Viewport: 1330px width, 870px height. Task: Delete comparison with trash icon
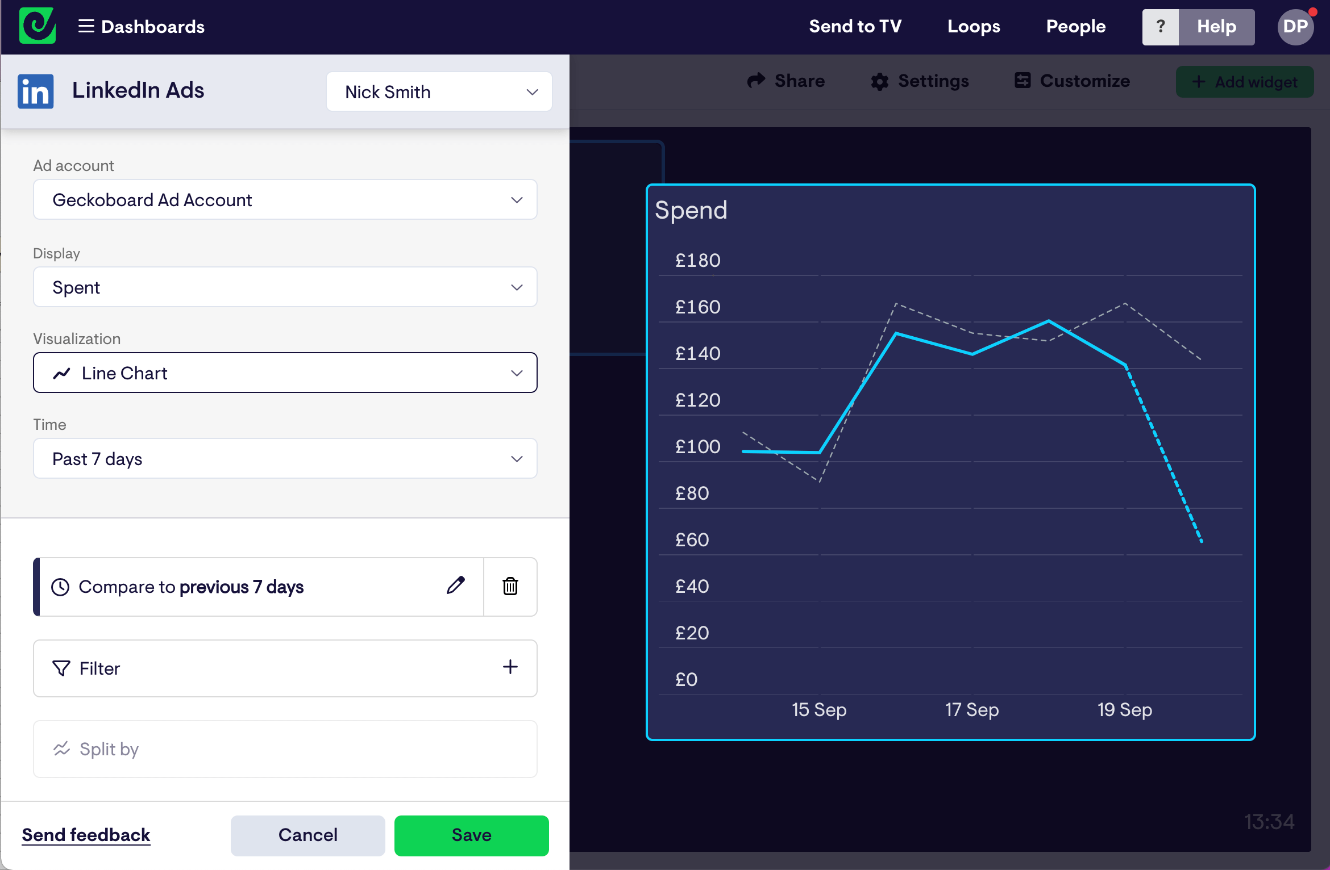click(510, 586)
